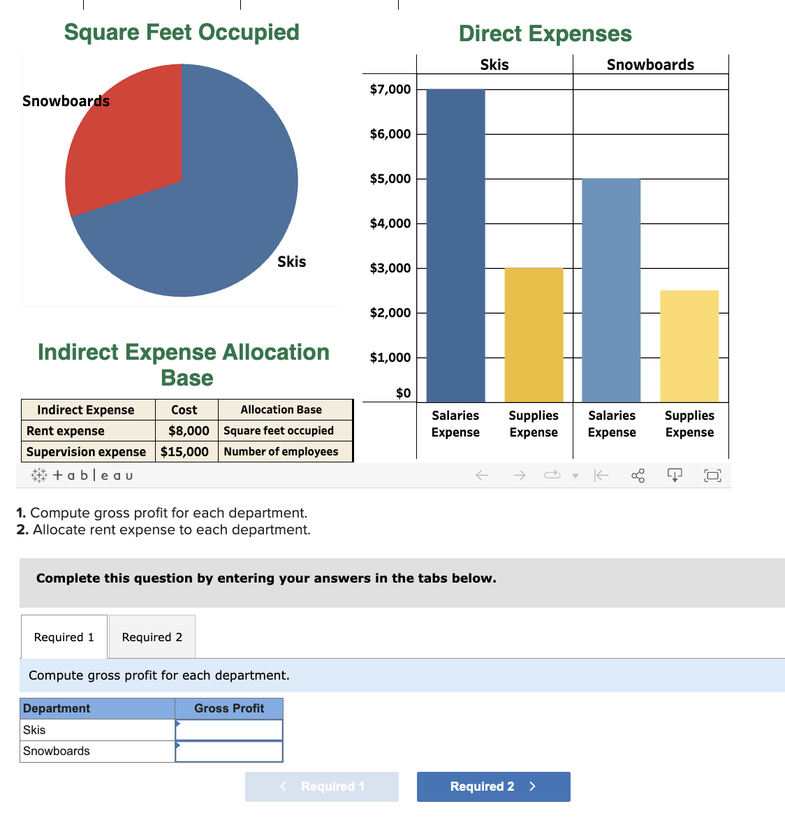The width and height of the screenshot is (785, 834).
Task: Click the Department column header
Action: pos(97,708)
